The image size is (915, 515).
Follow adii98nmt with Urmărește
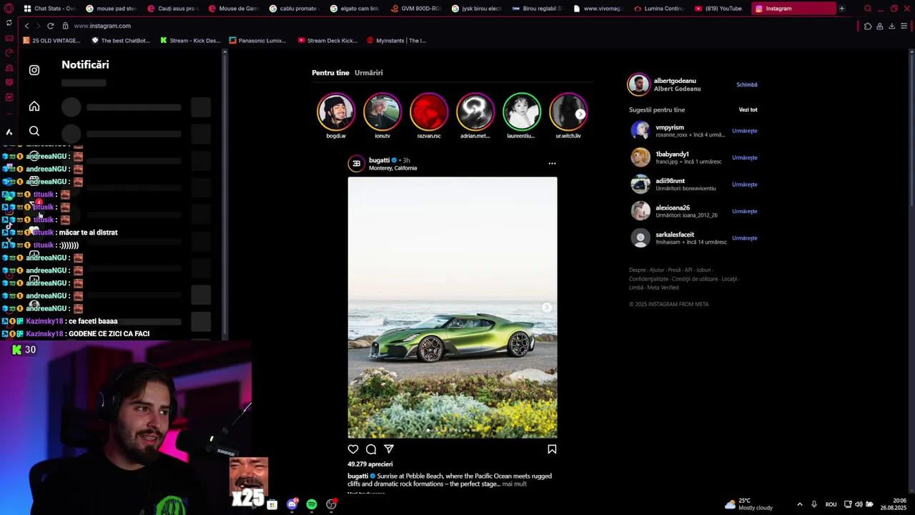tap(744, 185)
